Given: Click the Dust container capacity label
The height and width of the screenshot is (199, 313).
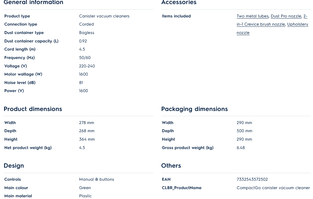Looking at the screenshot, I should (x=31, y=41).
